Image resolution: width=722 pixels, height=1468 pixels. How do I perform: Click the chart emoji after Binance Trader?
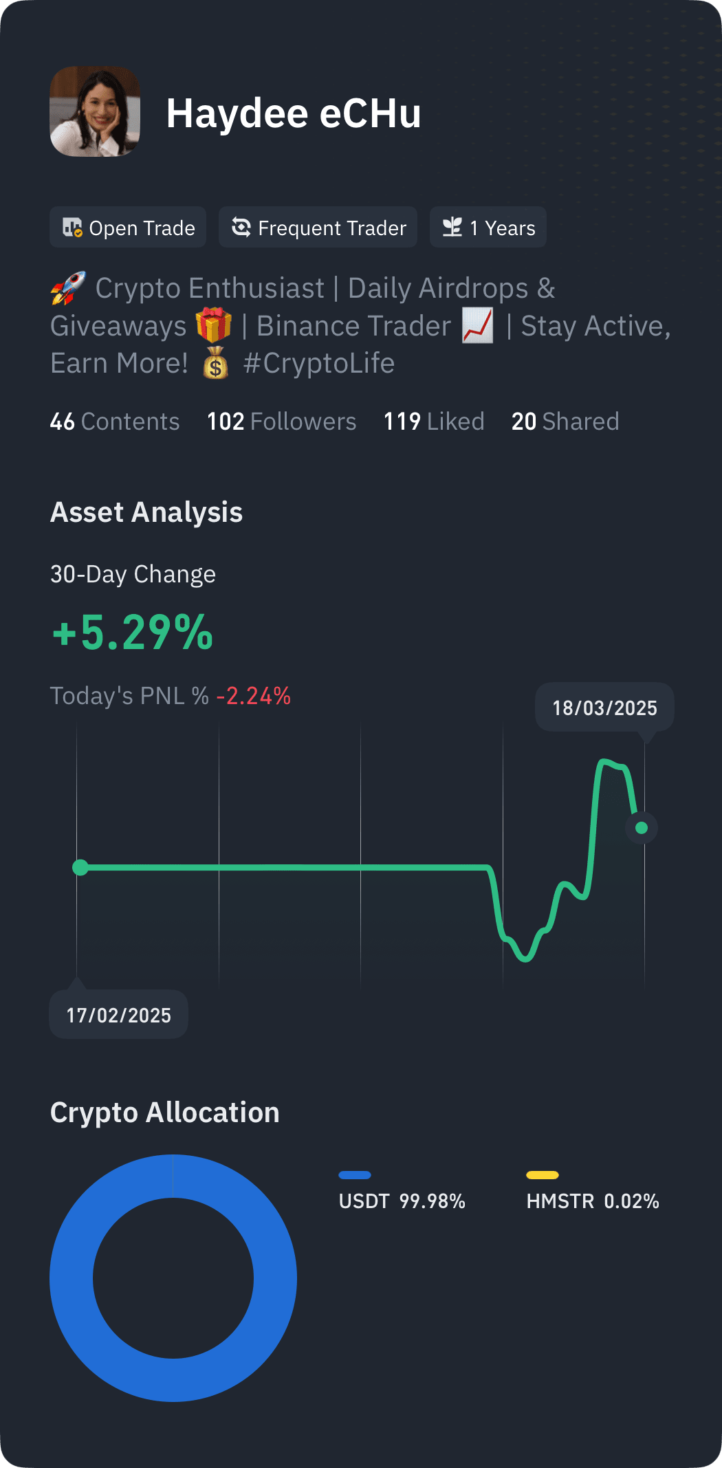coord(477,325)
